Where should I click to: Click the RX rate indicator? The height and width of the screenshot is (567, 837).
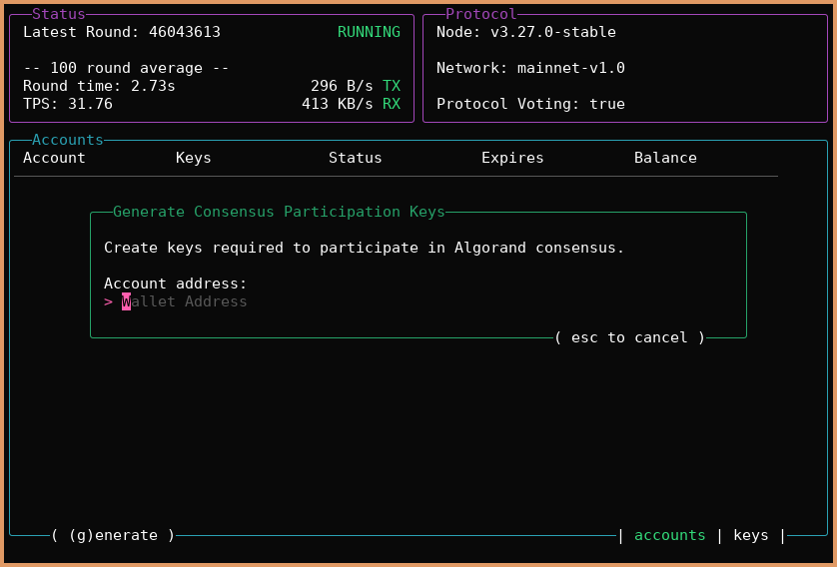(x=351, y=104)
